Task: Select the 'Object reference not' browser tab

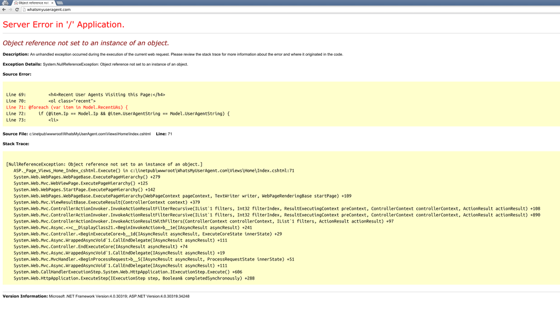Action: 35,3
